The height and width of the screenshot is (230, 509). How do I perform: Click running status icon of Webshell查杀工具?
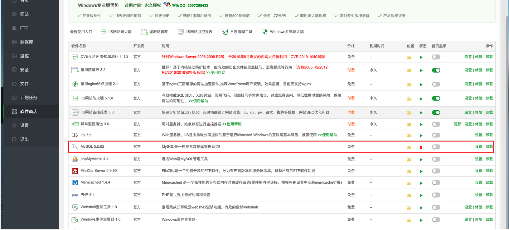[421, 208]
